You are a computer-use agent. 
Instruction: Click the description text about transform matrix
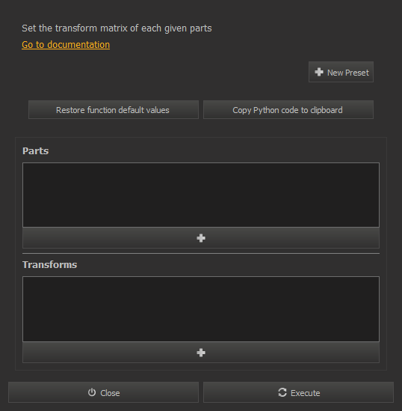pos(117,28)
